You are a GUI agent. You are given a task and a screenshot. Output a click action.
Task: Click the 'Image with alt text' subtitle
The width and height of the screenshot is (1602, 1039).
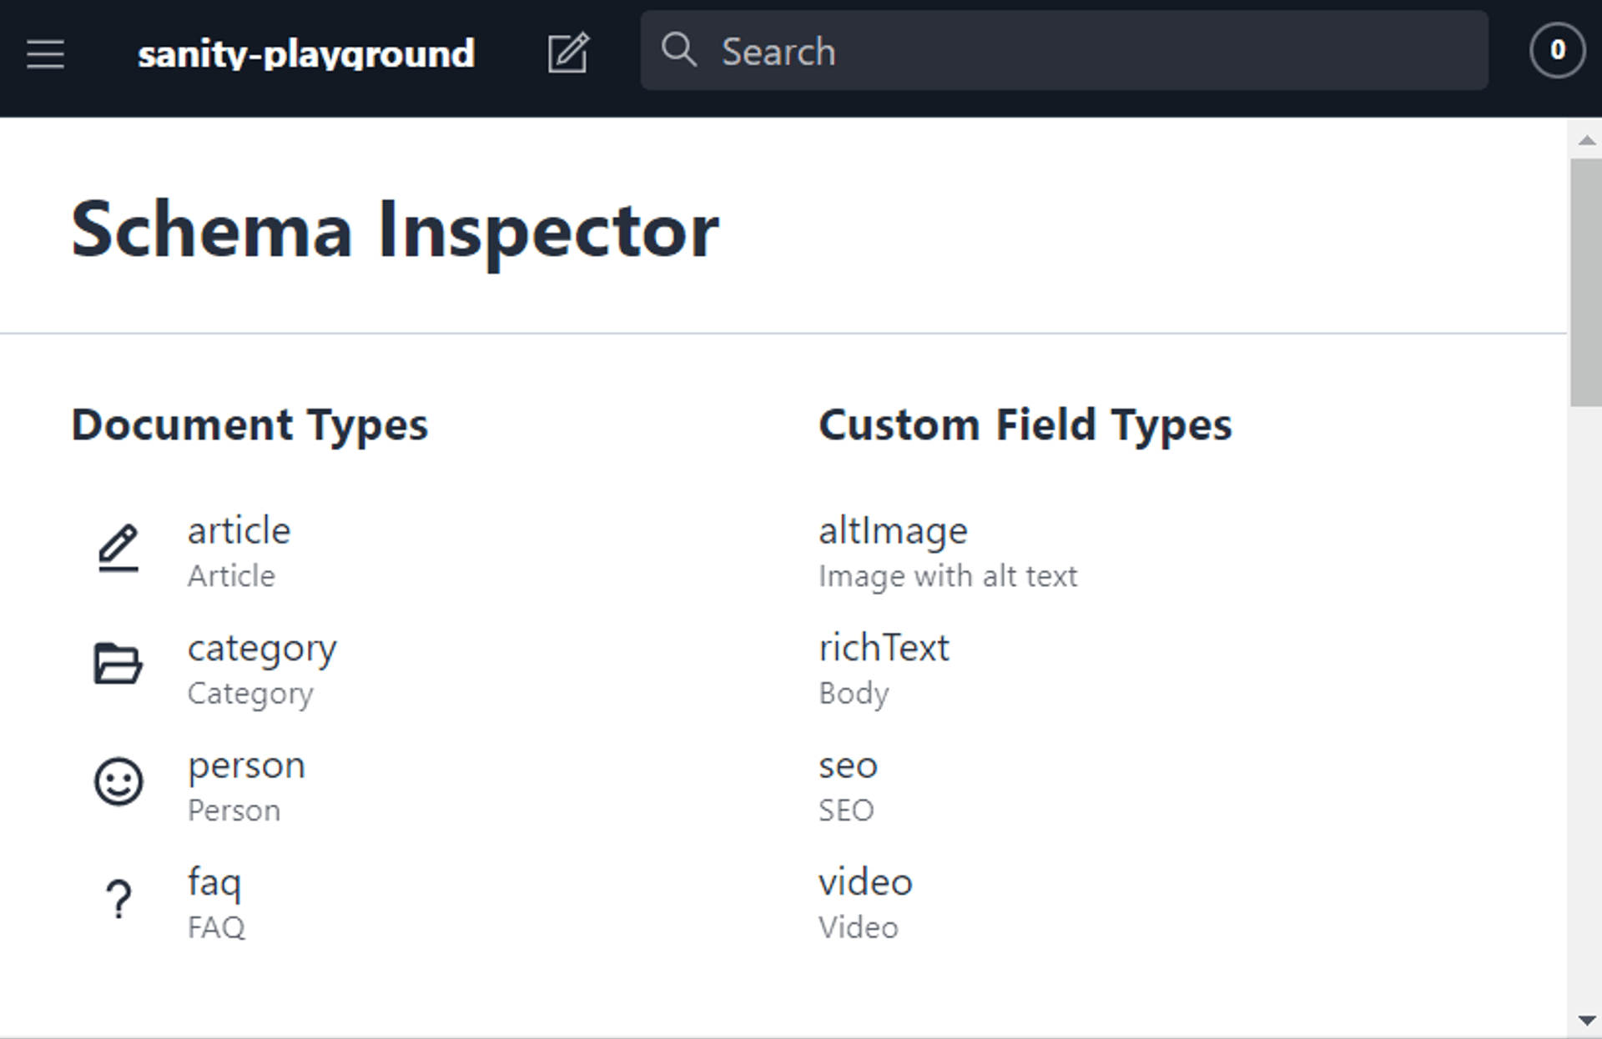coord(948,576)
